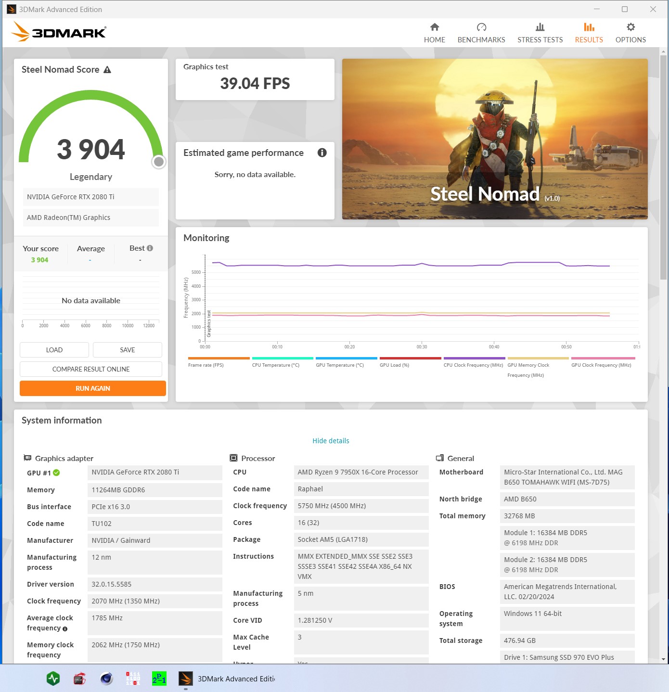Click the General section icon
Image resolution: width=669 pixels, height=692 pixels.
coord(439,458)
